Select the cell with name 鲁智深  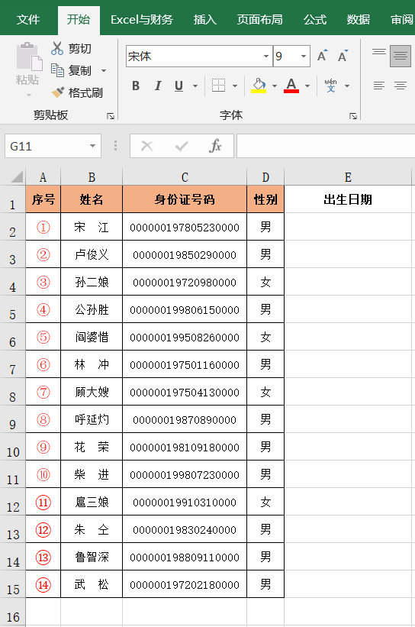[92, 557]
